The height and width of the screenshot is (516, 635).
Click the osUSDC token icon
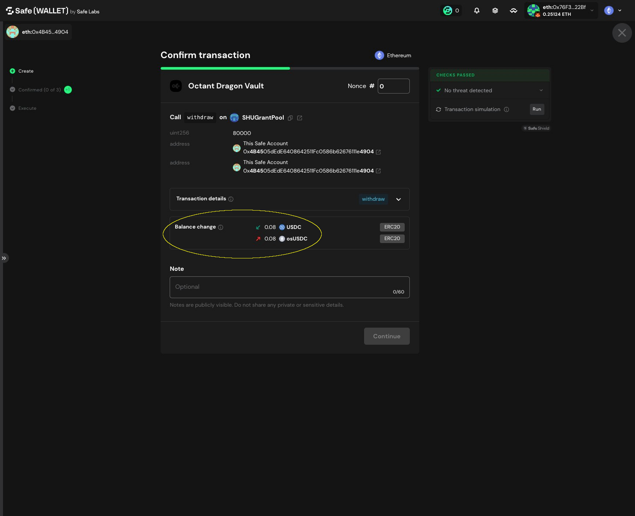pos(282,239)
